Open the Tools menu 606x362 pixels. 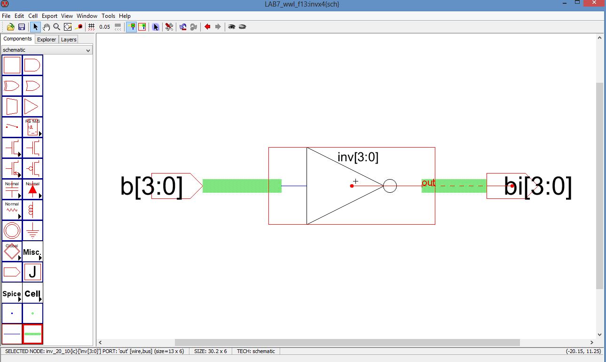109,16
